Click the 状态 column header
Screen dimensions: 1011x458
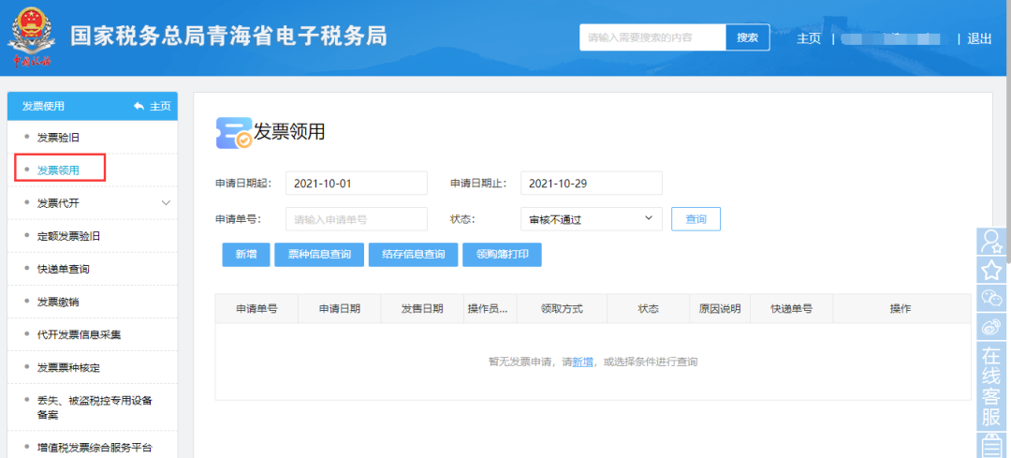coord(648,308)
